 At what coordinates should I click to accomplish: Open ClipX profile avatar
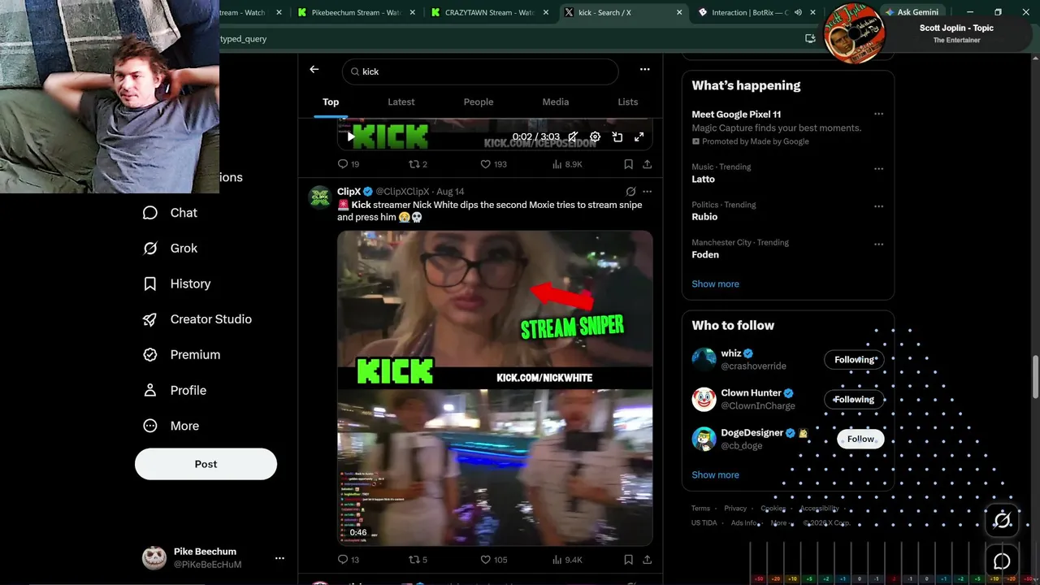point(320,197)
